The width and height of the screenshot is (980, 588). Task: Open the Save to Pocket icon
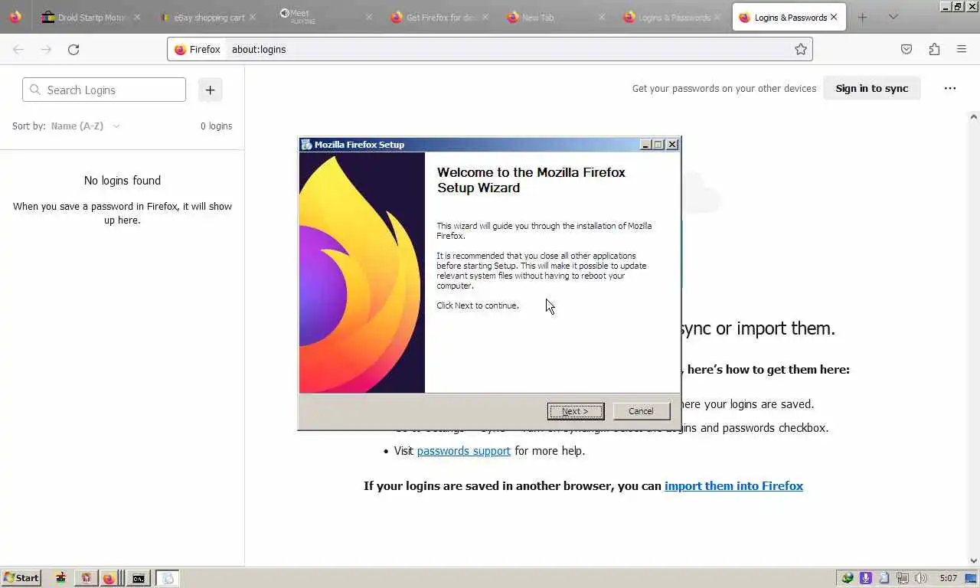point(906,49)
